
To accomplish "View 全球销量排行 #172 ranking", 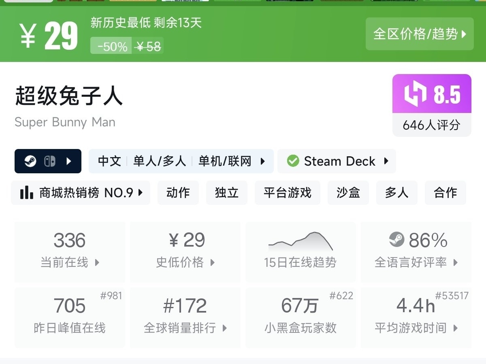I will click(185, 317).
